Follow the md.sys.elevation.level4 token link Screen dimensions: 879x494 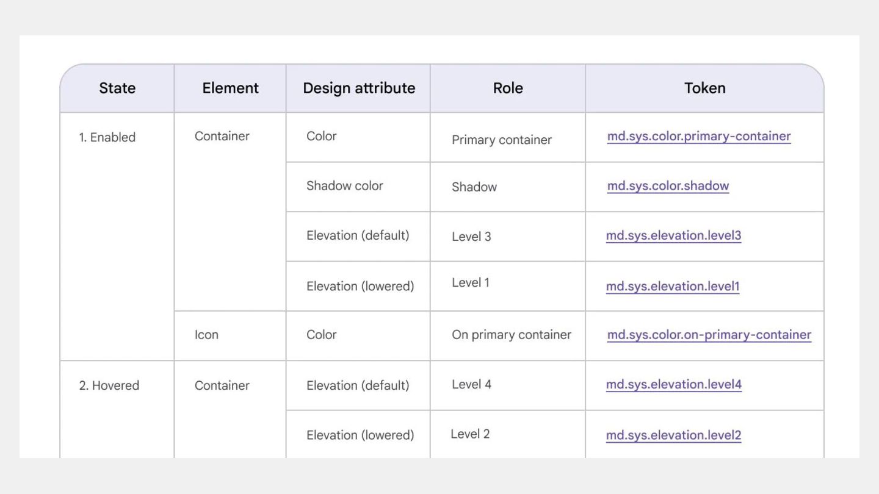673,384
